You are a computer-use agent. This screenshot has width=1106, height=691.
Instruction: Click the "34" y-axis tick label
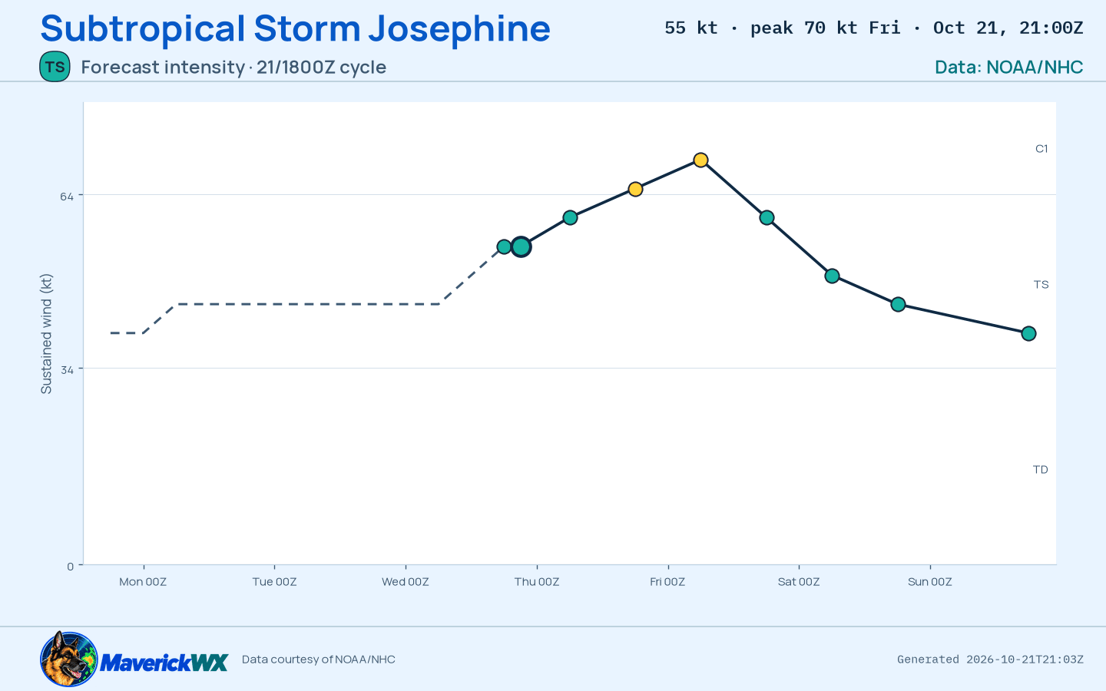(x=67, y=369)
